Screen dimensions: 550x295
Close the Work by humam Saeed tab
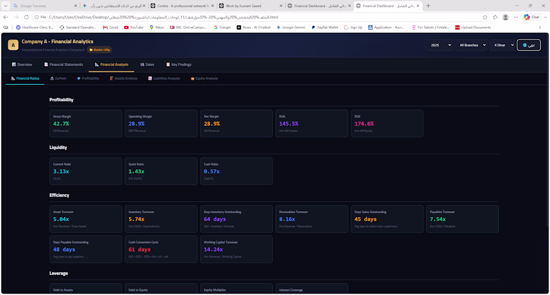281,6
